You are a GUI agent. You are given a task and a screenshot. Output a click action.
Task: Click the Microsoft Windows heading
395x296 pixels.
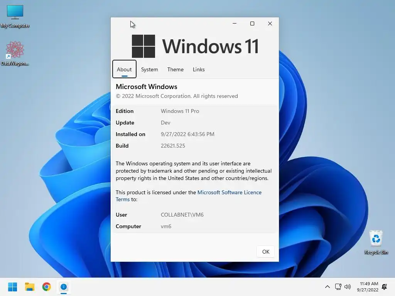[x=146, y=87]
